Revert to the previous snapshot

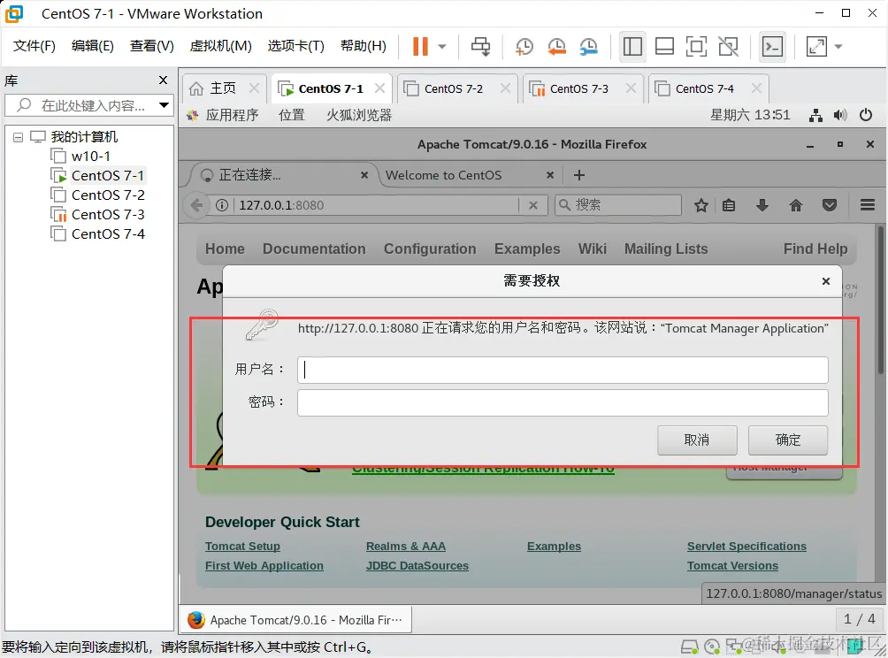click(x=556, y=47)
